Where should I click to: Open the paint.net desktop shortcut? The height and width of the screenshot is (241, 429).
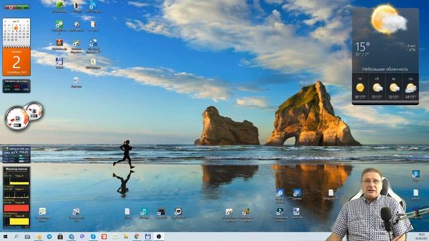pyautogui.click(x=296, y=213)
